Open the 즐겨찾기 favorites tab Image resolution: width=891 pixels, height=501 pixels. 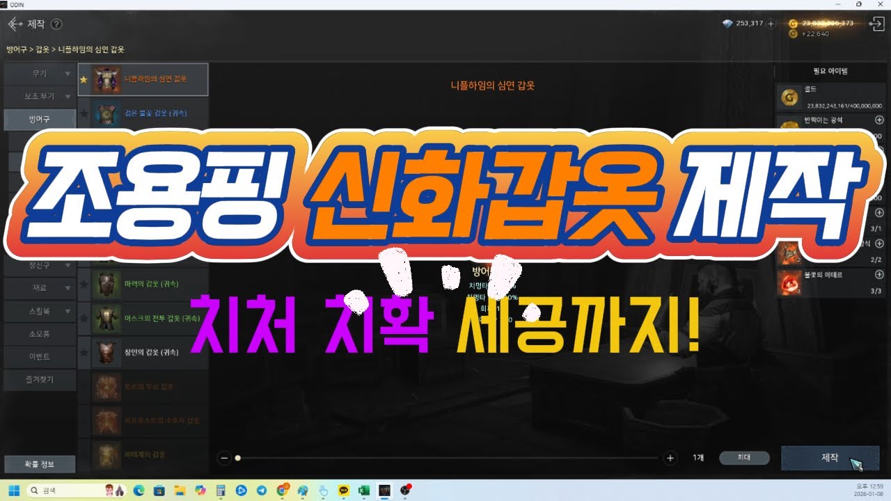pyautogui.click(x=40, y=379)
